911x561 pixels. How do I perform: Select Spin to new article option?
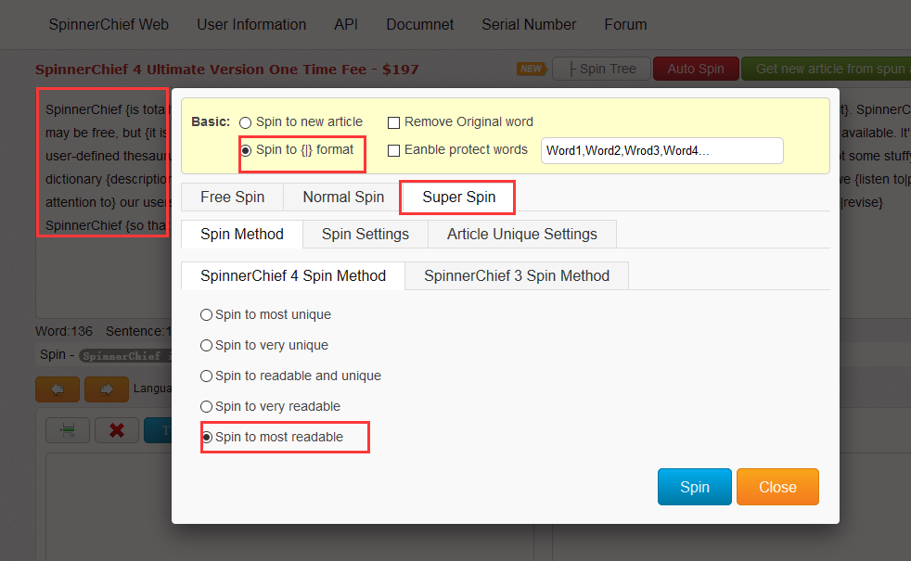pos(246,122)
